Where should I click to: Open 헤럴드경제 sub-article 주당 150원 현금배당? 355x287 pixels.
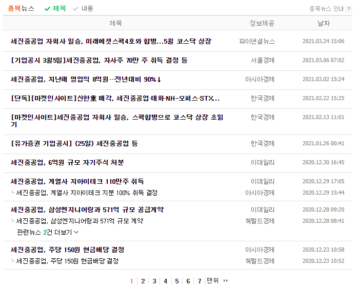(x=68, y=261)
